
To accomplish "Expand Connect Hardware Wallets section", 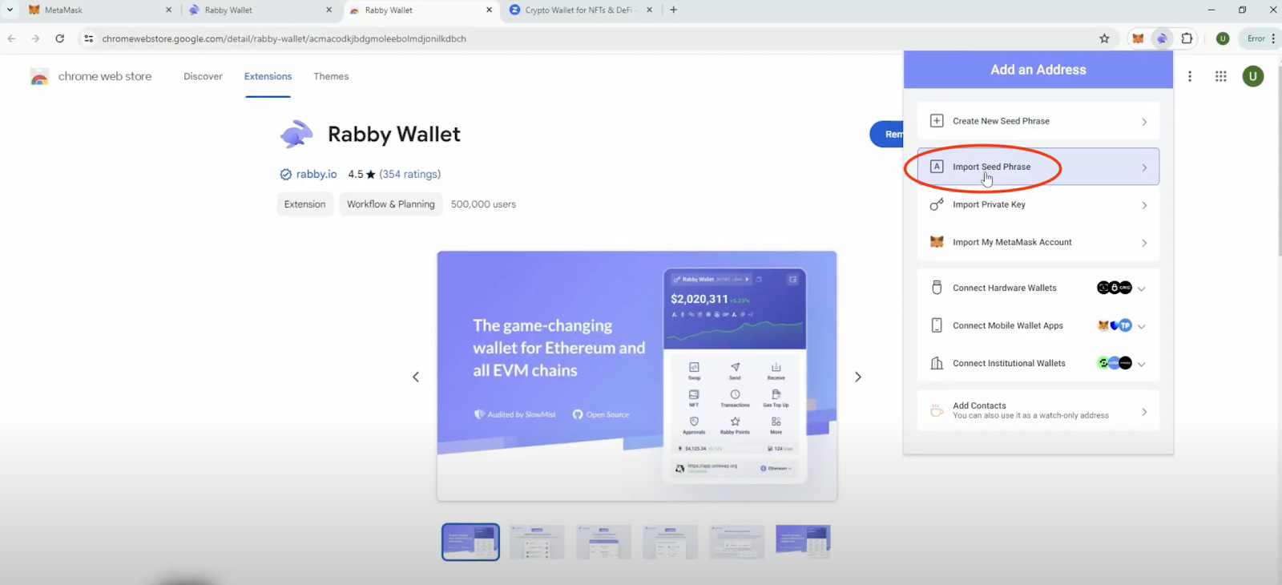I will coord(1142,288).
